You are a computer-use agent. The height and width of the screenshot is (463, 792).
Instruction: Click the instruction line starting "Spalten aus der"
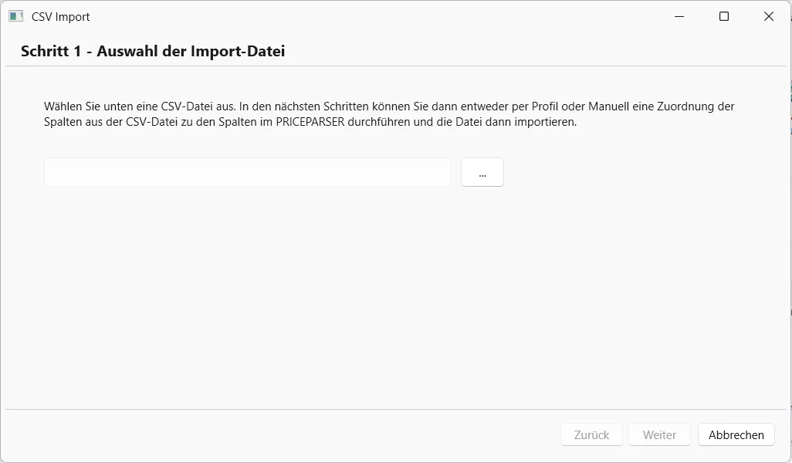click(310, 122)
